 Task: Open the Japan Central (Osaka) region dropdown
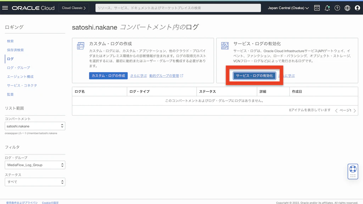pos(288,8)
